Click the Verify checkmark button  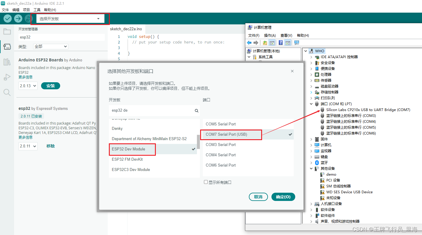pos(8,19)
